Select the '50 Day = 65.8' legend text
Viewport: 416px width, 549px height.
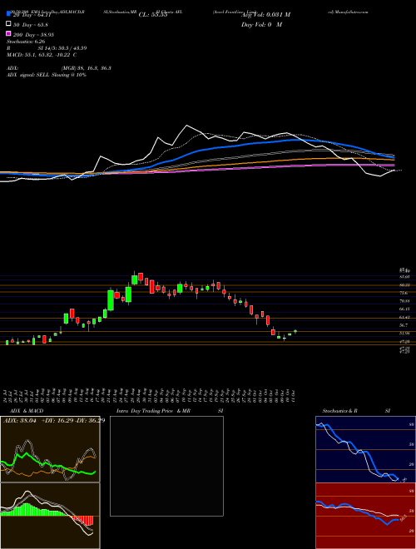30,25
